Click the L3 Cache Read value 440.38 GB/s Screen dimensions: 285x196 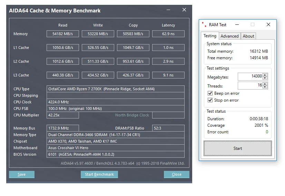pos(63,75)
